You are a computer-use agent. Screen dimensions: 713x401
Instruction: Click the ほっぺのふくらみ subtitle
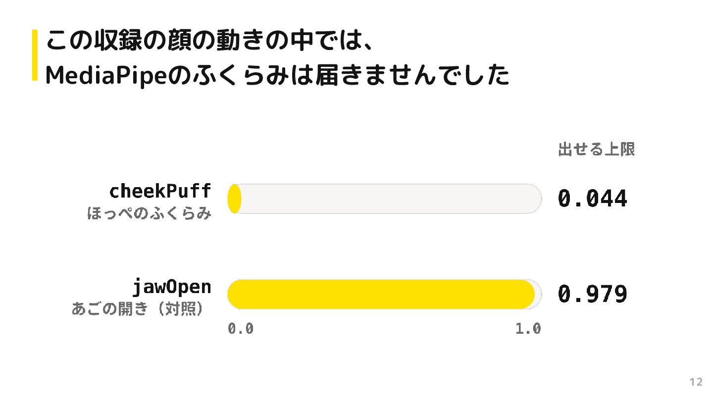(150, 214)
